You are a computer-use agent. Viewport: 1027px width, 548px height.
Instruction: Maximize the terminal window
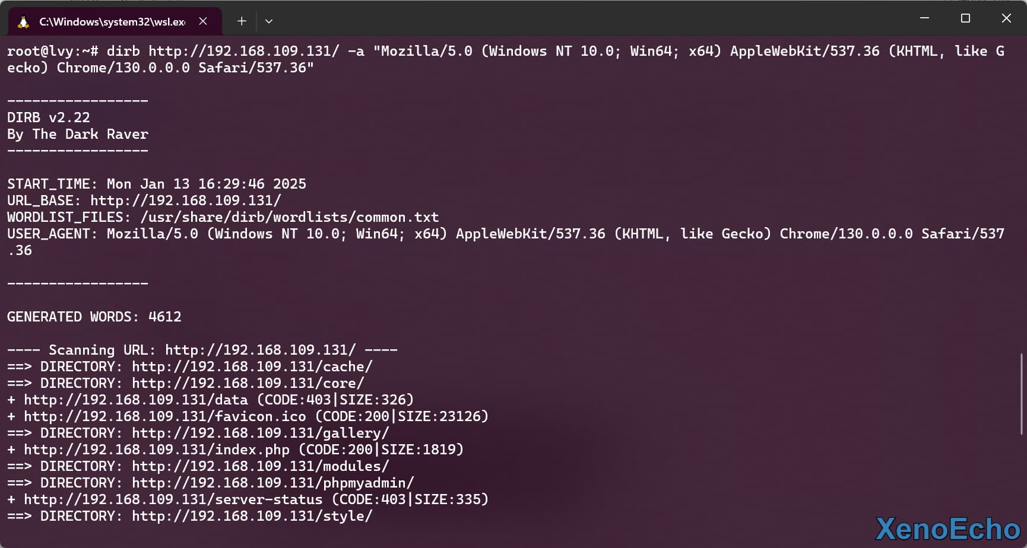pyautogui.click(x=965, y=18)
